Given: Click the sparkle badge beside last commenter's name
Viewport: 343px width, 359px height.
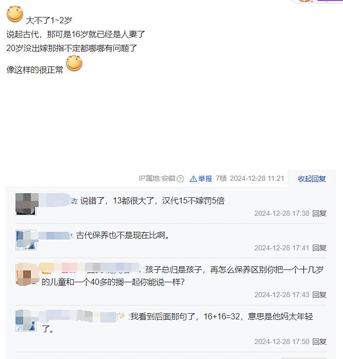Looking at the screenshot, I should pos(121,316).
